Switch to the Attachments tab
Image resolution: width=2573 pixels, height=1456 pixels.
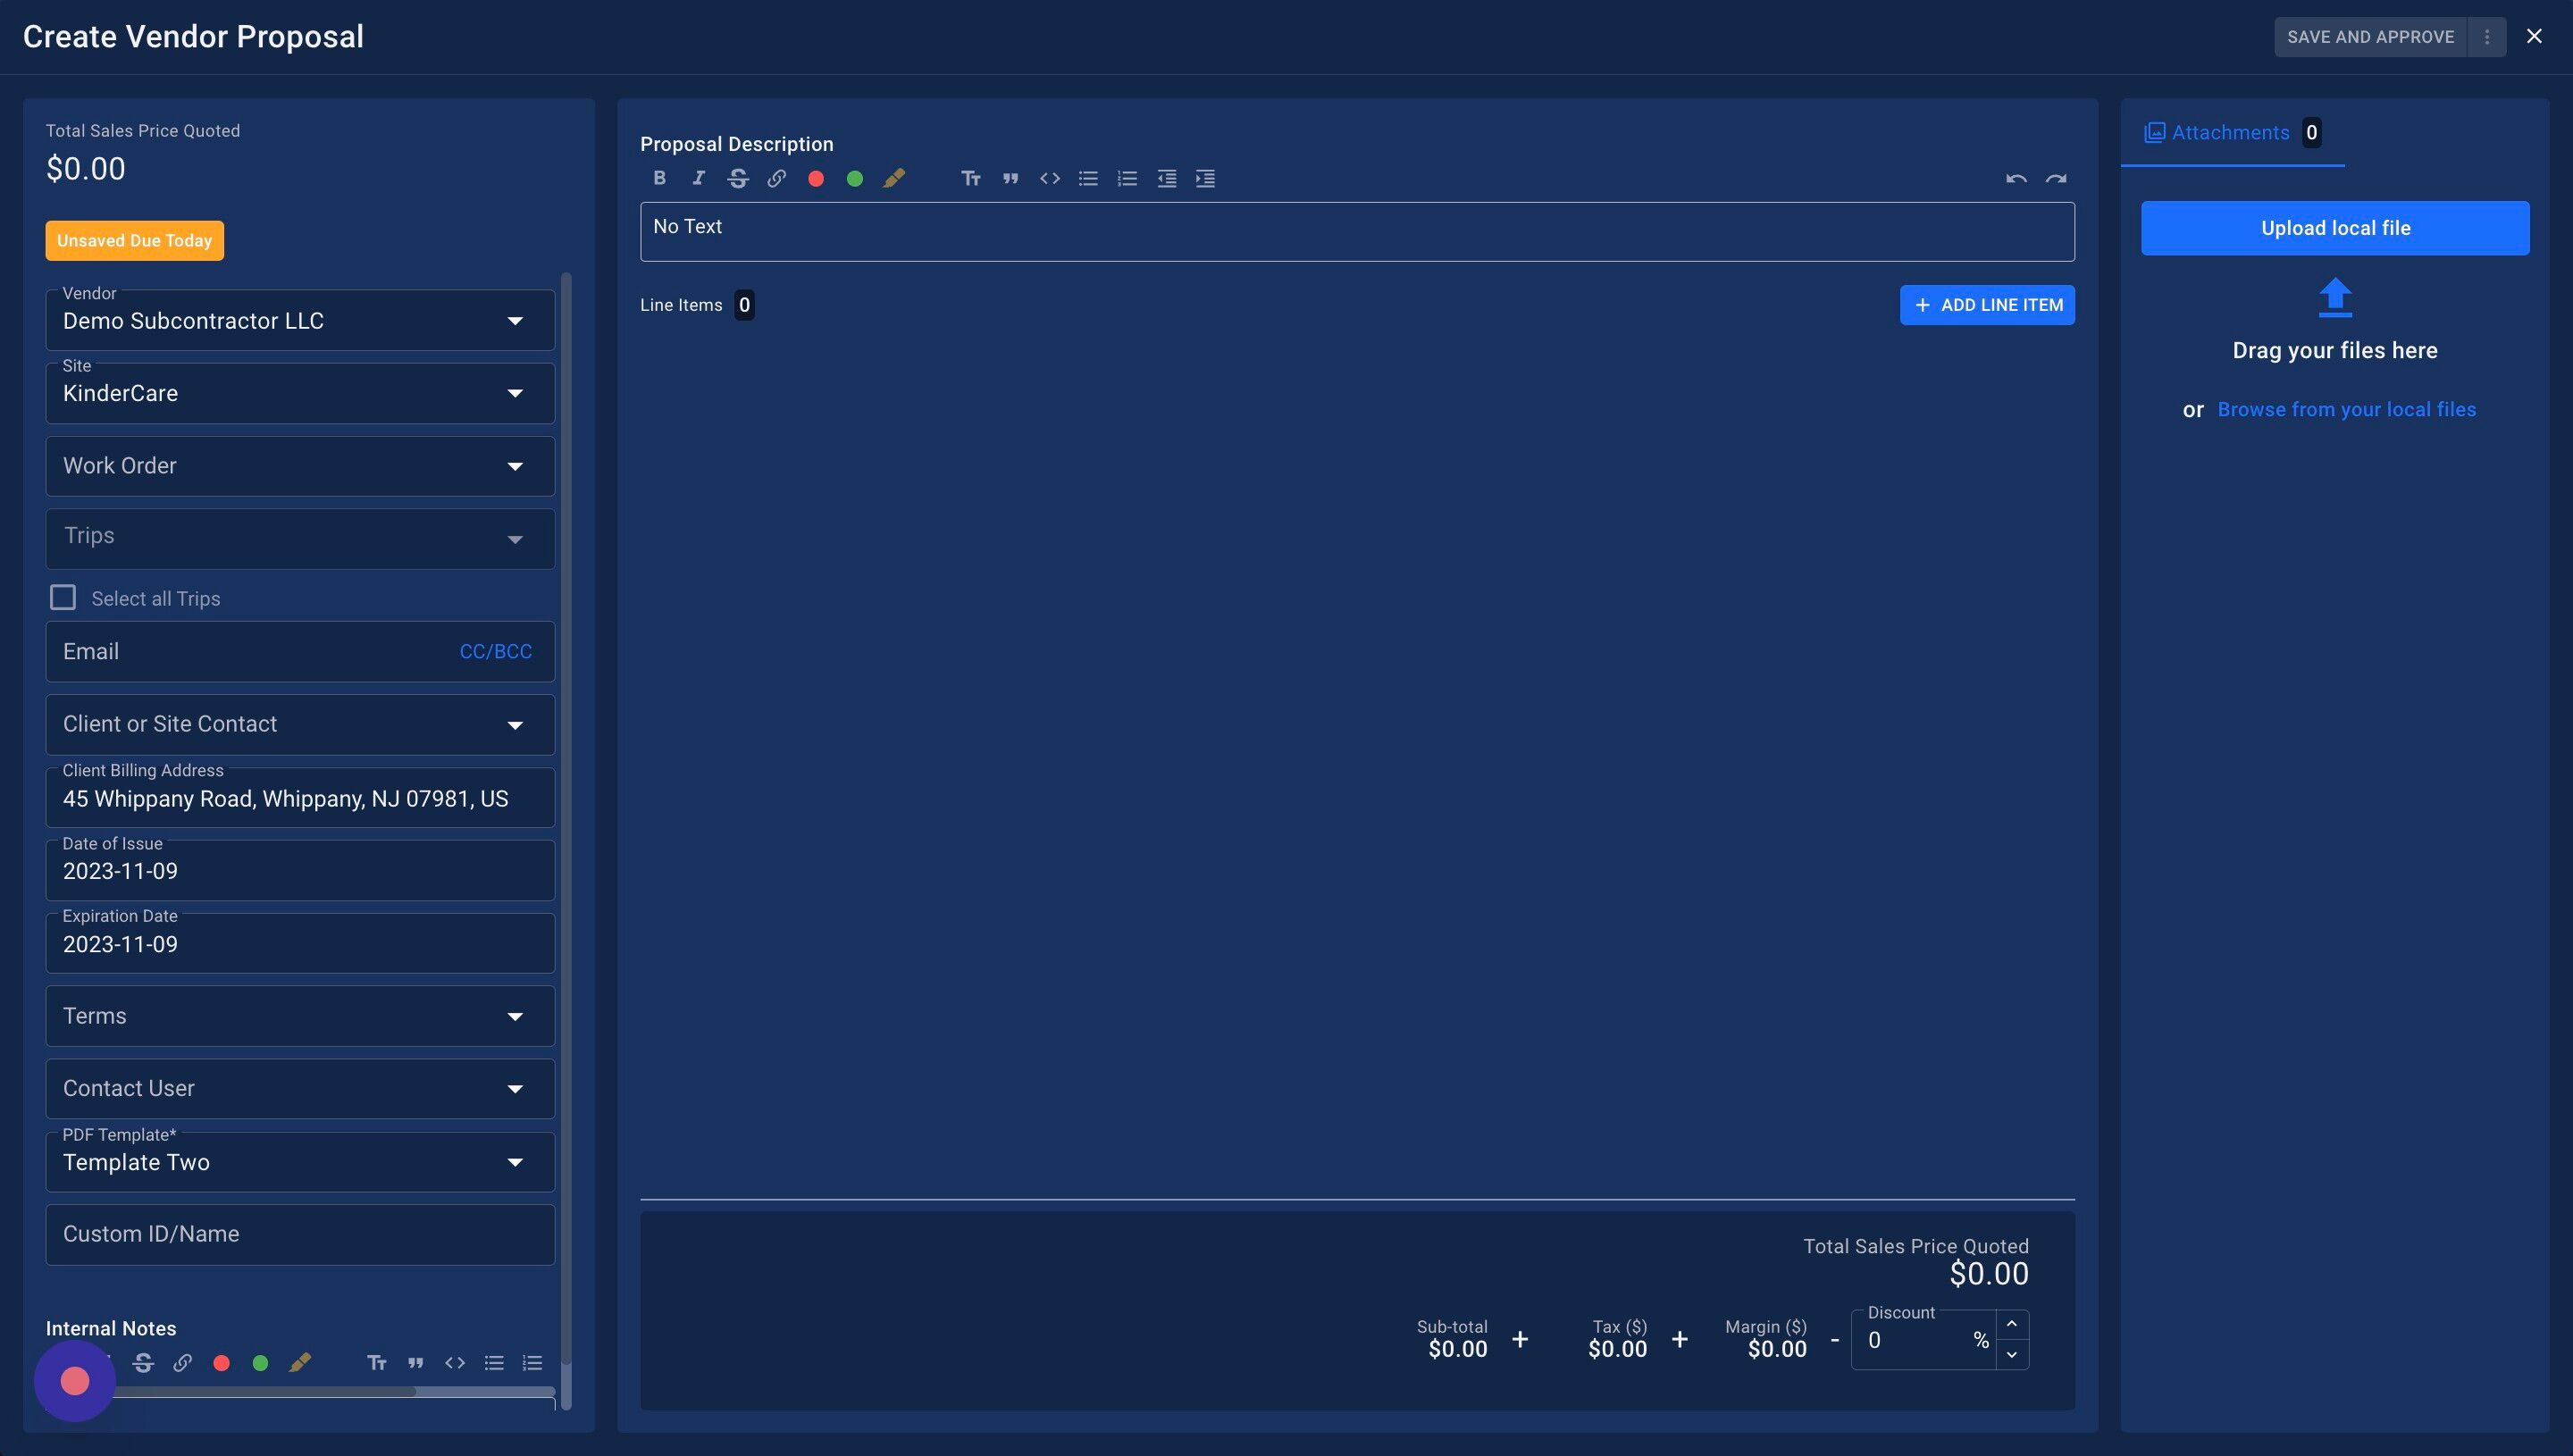coord(2231,132)
